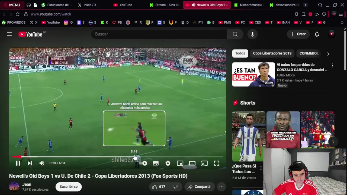
Task: Open the 'Eran mejores en el FIFA' Short
Action: tap(283, 130)
